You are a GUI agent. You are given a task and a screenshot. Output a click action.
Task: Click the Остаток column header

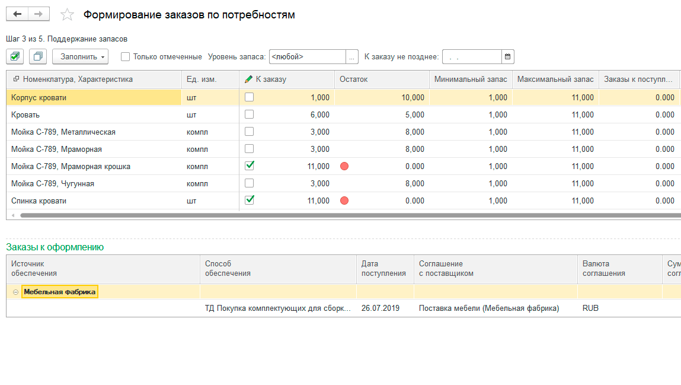382,79
